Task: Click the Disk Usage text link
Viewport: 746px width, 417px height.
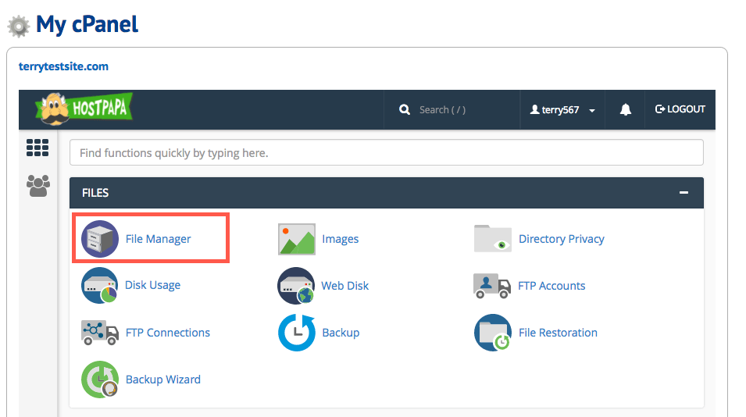Action: click(x=152, y=285)
